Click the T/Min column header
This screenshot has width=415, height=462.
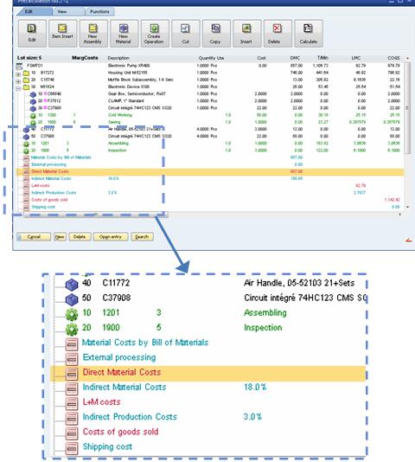click(x=322, y=58)
